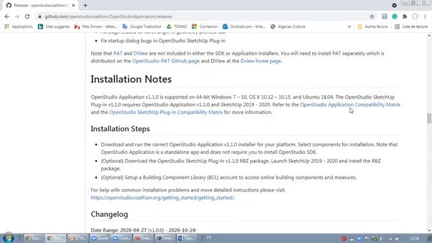Bookmark this page with the star icon
The width and height of the screenshot is (432, 243).
pos(372,16)
